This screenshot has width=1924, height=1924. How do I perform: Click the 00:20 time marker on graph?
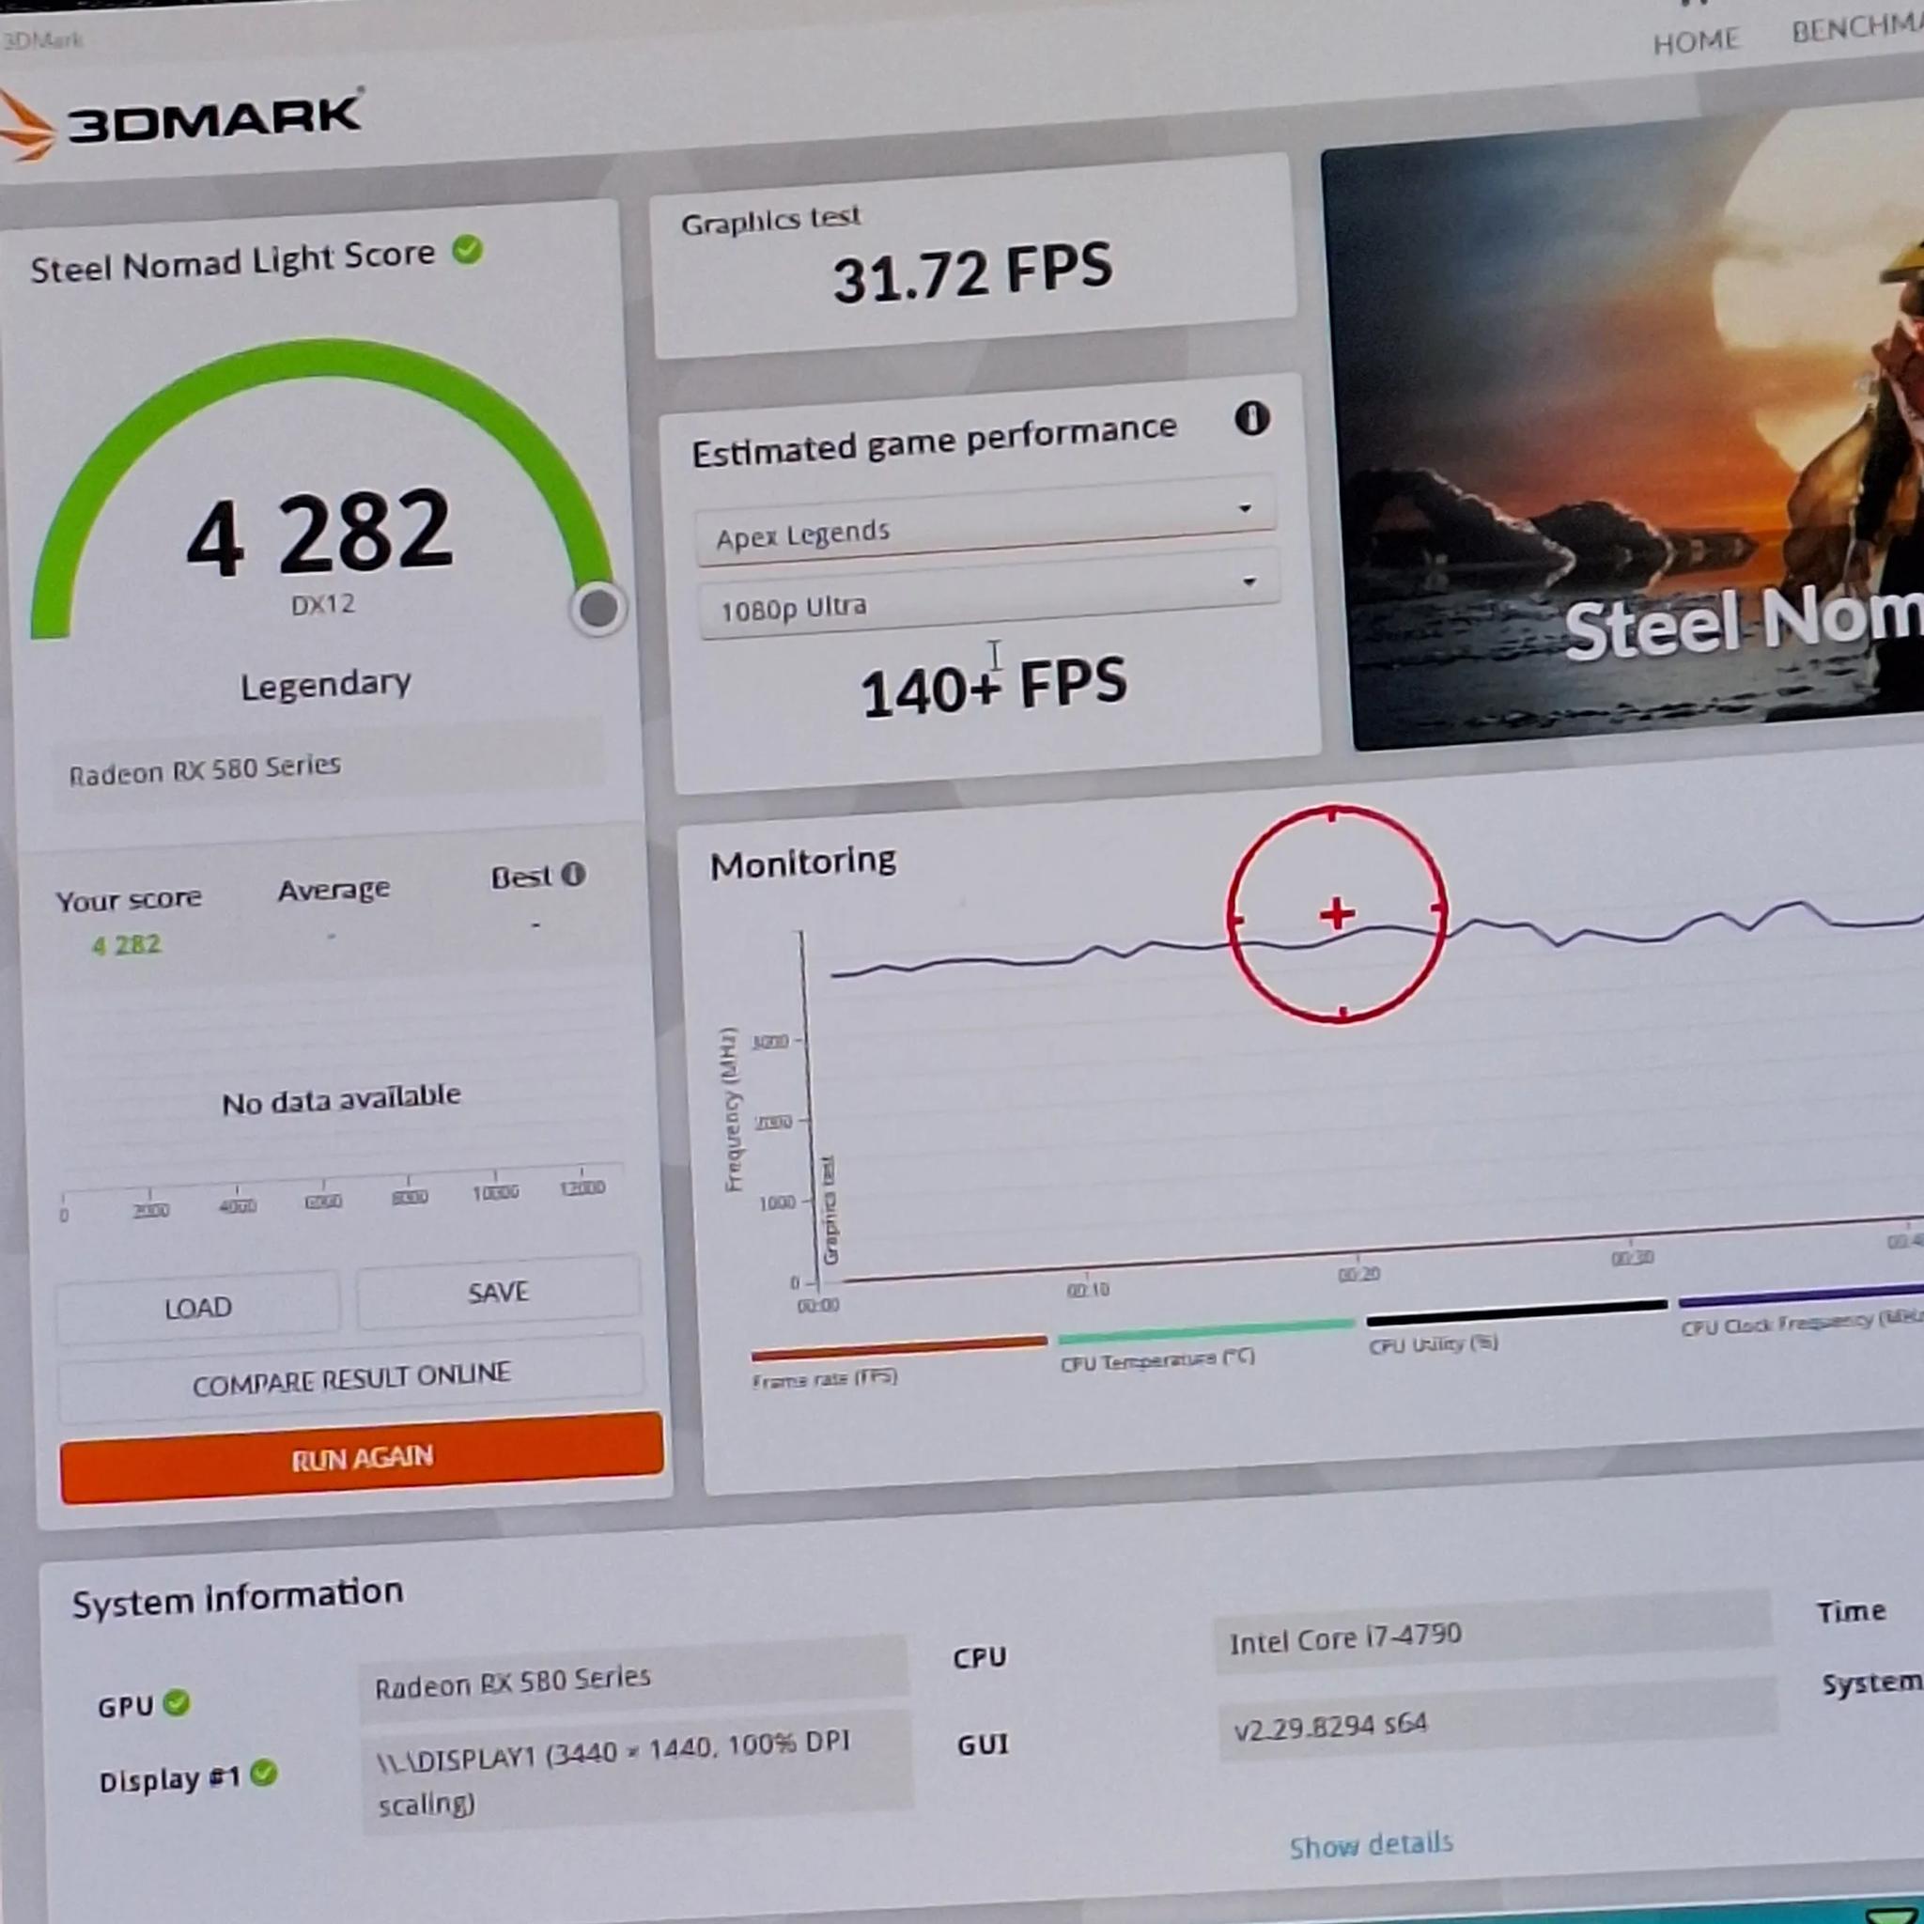pyautogui.click(x=1358, y=1275)
